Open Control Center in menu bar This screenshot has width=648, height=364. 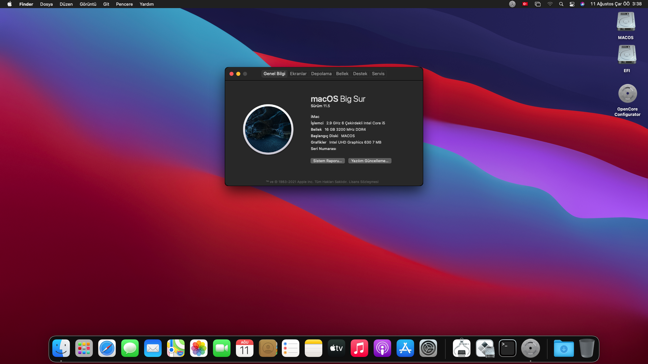pos(572,4)
